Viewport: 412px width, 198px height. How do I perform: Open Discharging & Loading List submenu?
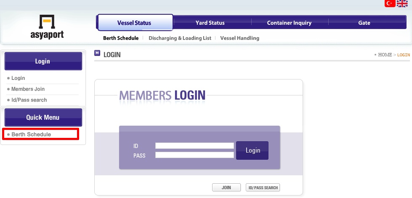point(179,38)
